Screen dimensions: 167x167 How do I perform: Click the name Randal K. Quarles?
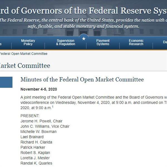click(36, 163)
